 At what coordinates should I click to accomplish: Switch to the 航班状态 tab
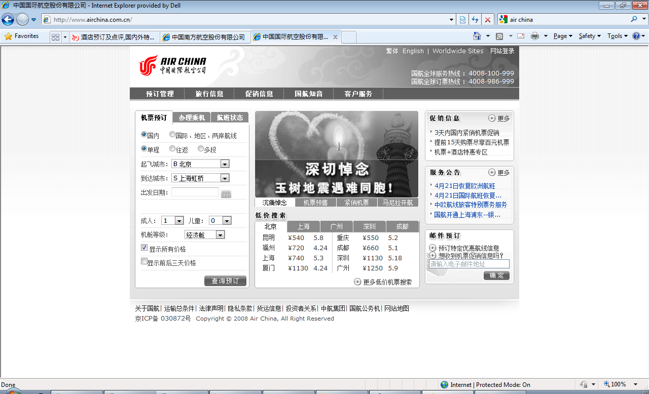[230, 117]
